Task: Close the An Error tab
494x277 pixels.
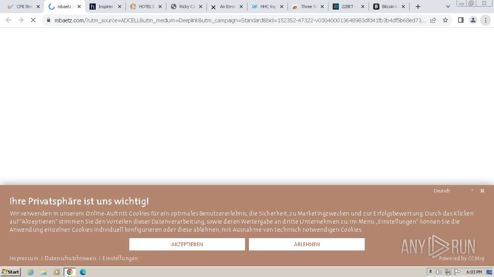Action: 241,7
